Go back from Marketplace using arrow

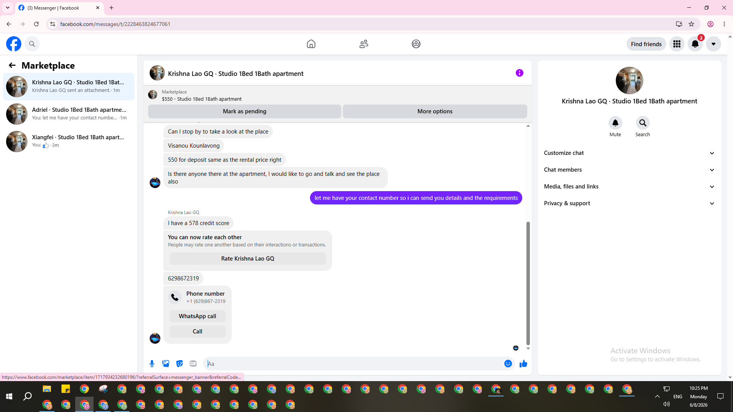[12, 65]
